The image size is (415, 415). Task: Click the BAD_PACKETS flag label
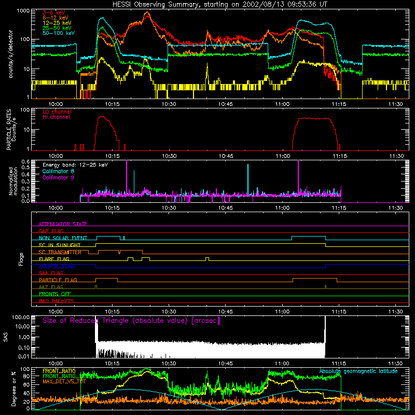(x=57, y=301)
